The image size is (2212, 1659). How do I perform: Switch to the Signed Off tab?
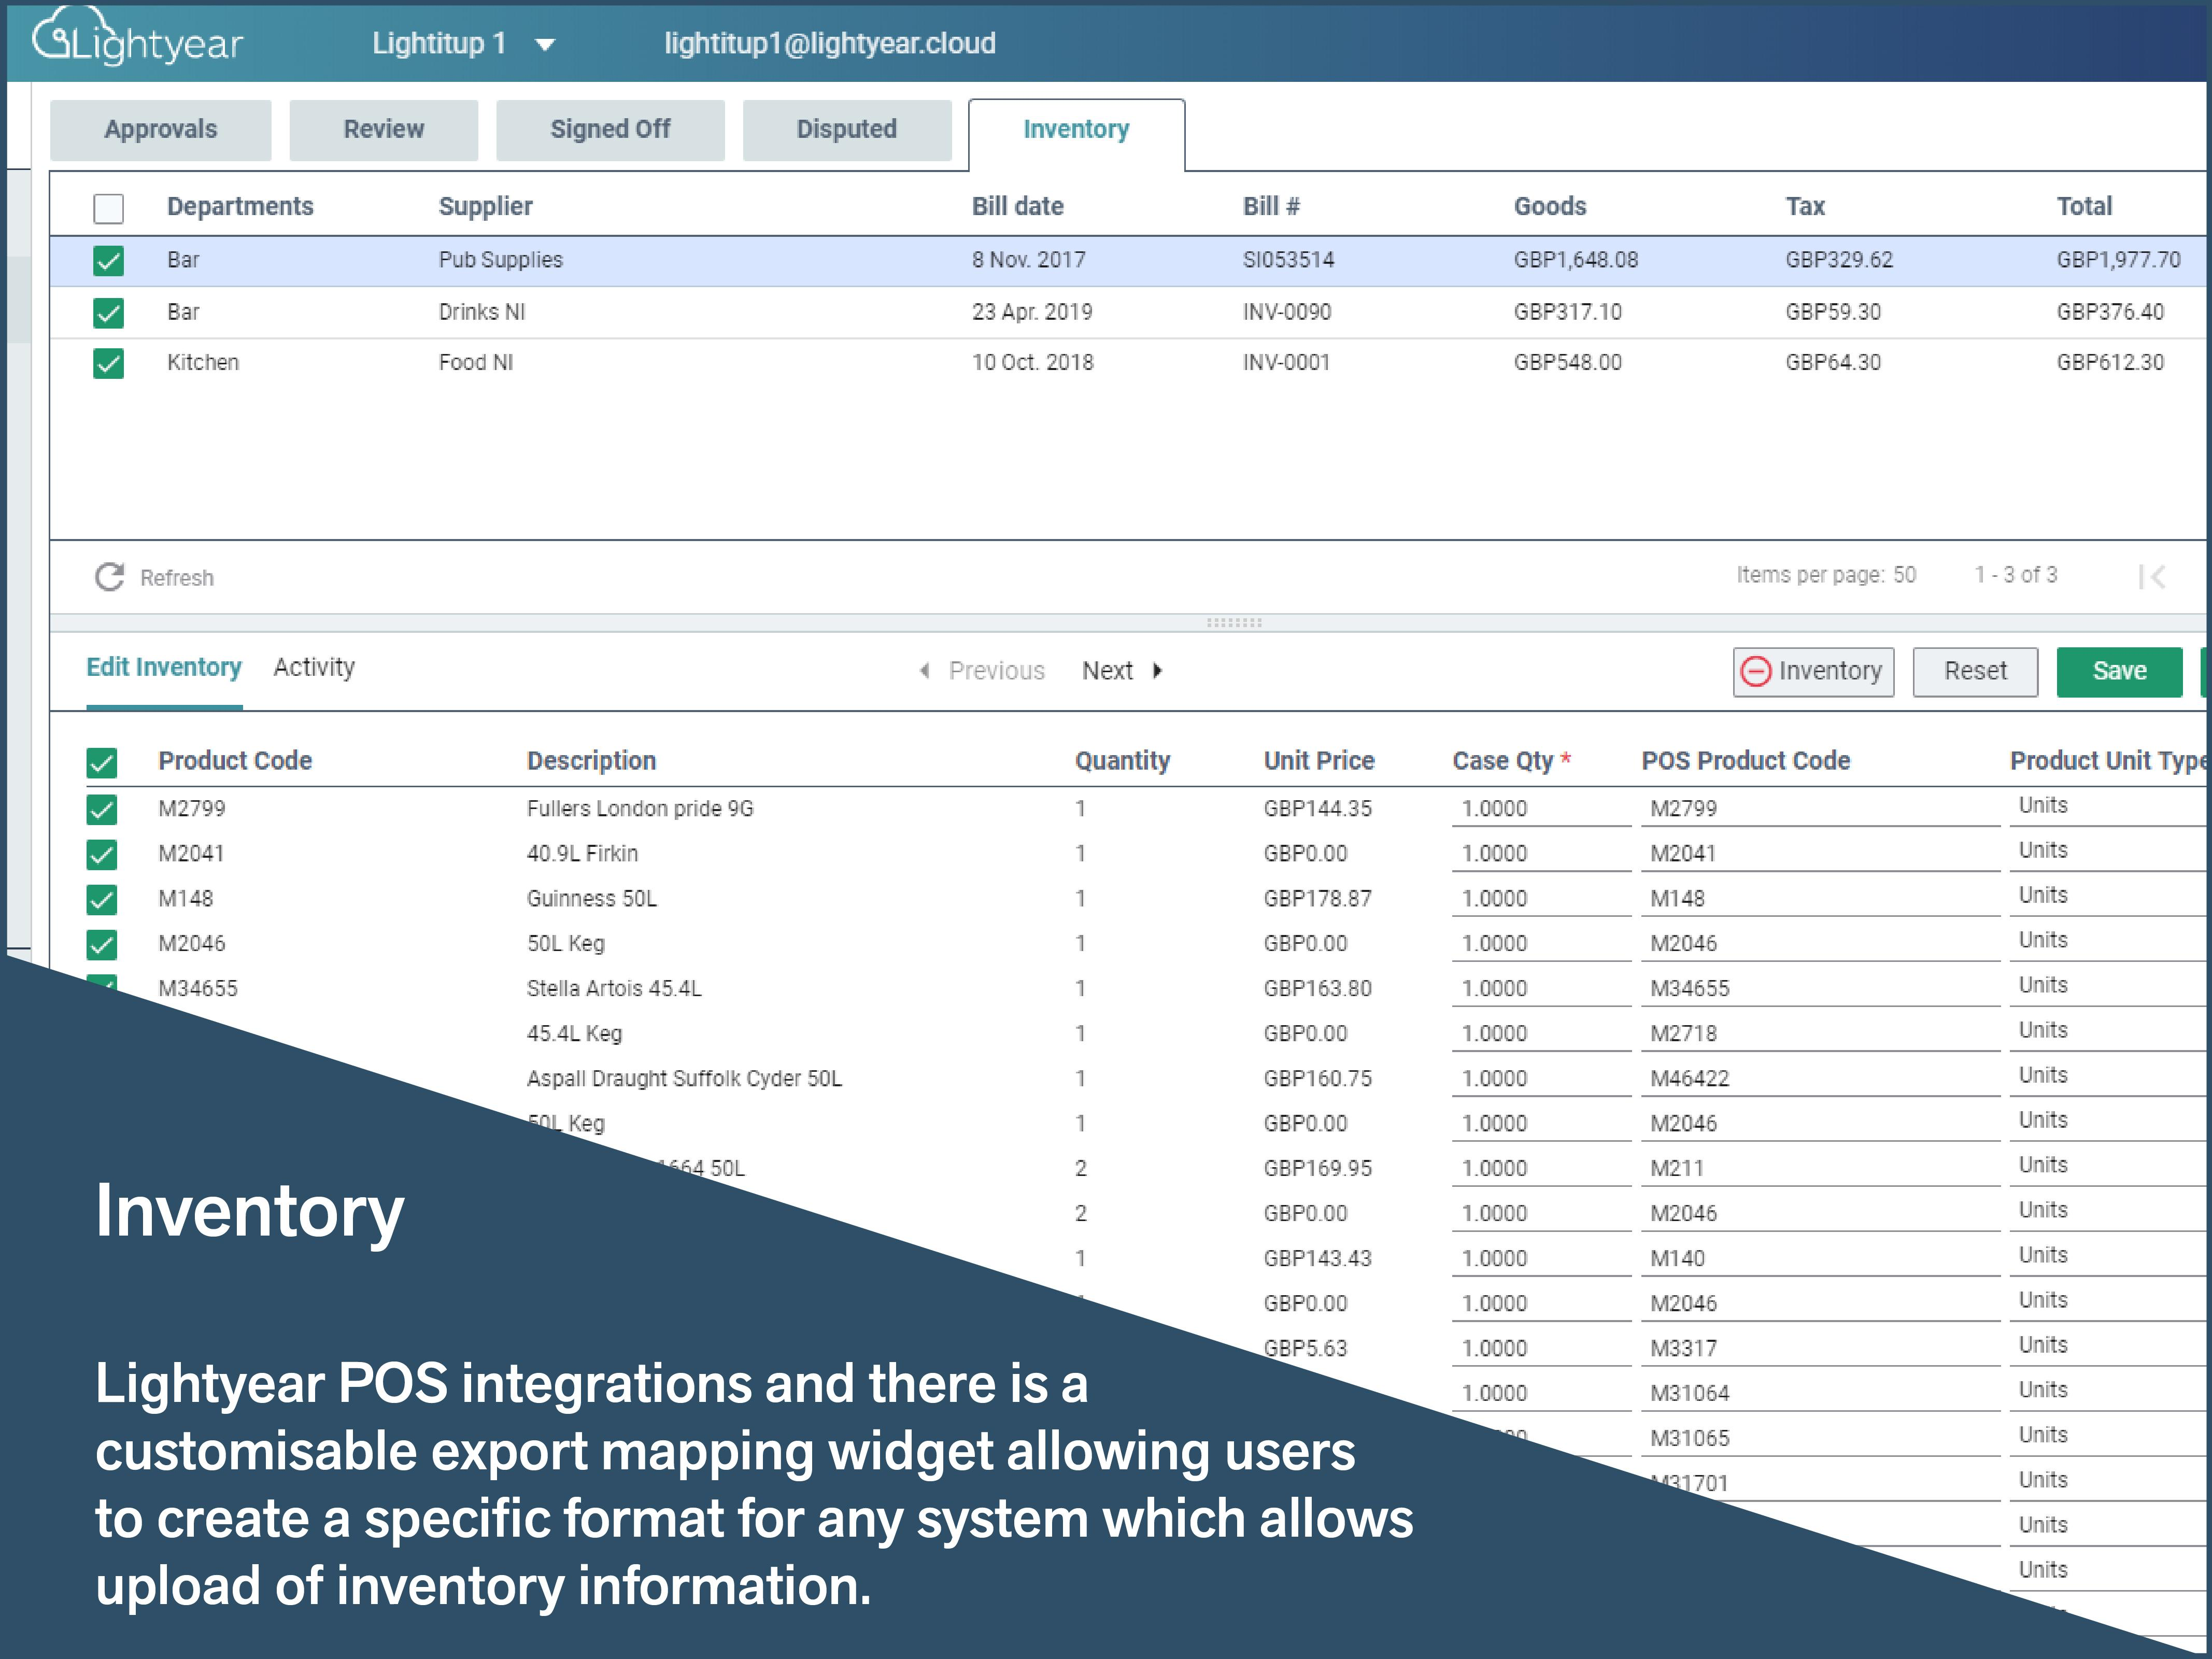(610, 130)
